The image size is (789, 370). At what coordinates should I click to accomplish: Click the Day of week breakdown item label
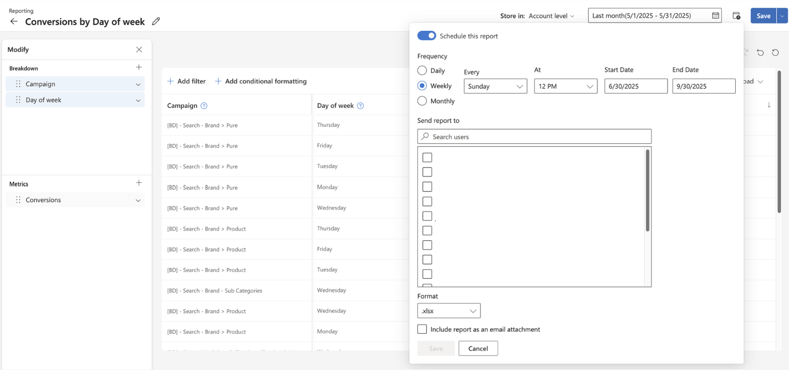pos(43,100)
